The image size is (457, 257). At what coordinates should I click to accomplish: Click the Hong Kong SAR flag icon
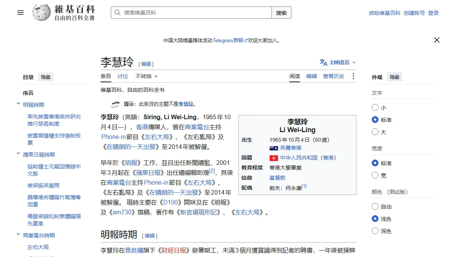click(273, 158)
